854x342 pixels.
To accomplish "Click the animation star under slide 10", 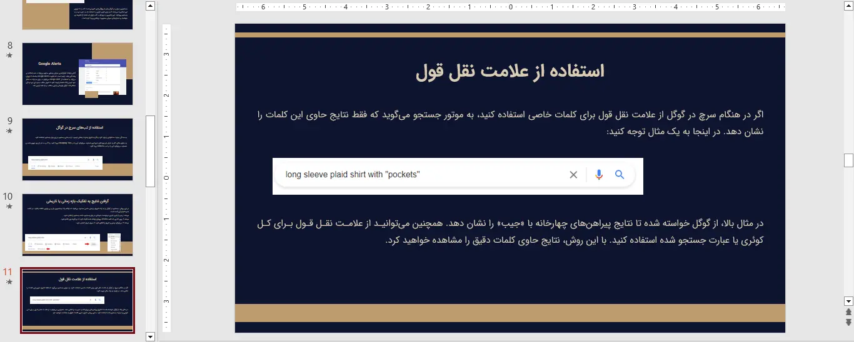I will pyautogui.click(x=9, y=207).
